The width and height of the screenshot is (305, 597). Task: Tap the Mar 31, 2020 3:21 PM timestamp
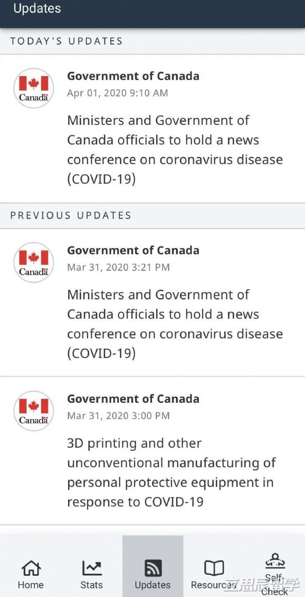pos(119,267)
